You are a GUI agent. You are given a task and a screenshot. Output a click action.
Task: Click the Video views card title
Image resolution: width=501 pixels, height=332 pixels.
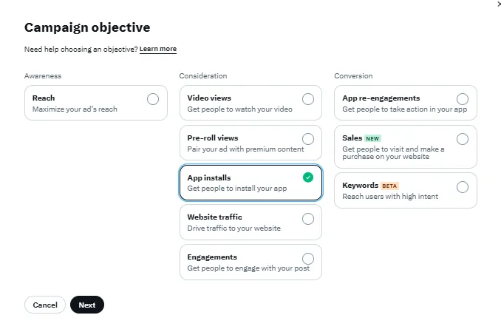pyautogui.click(x=209, y=98)
